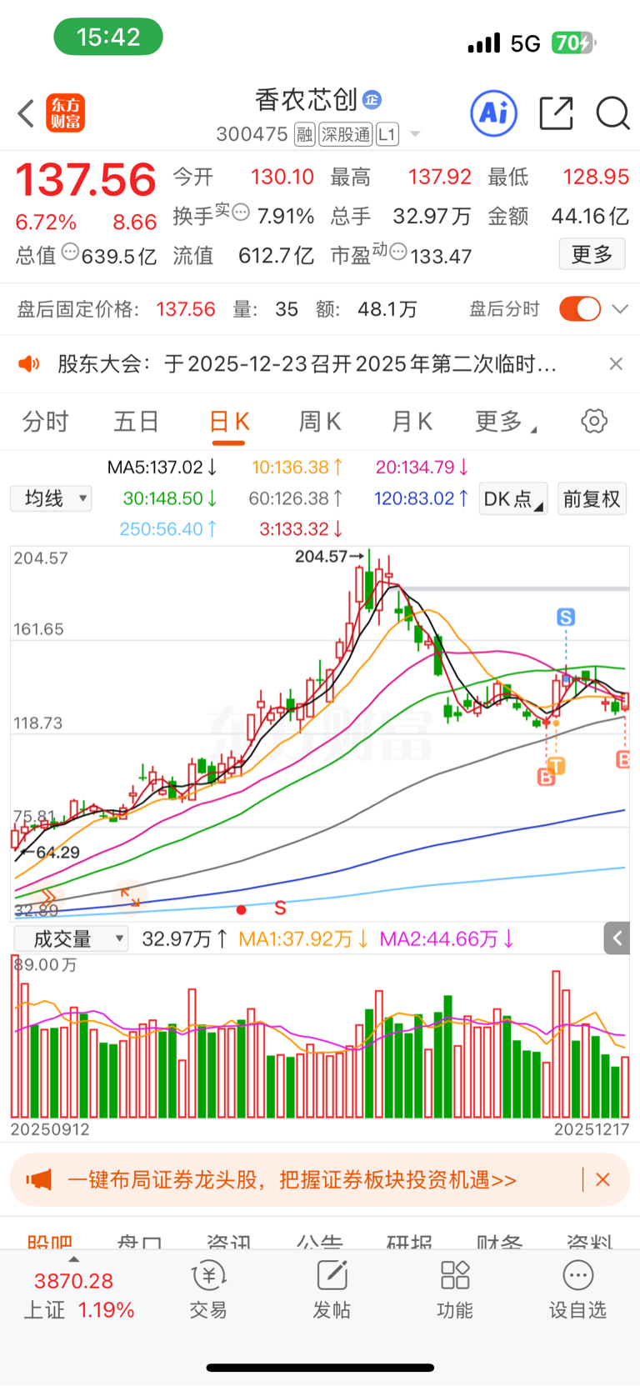Tap the battery 70 indicator
640x1386 pixels.
point(573,43)
